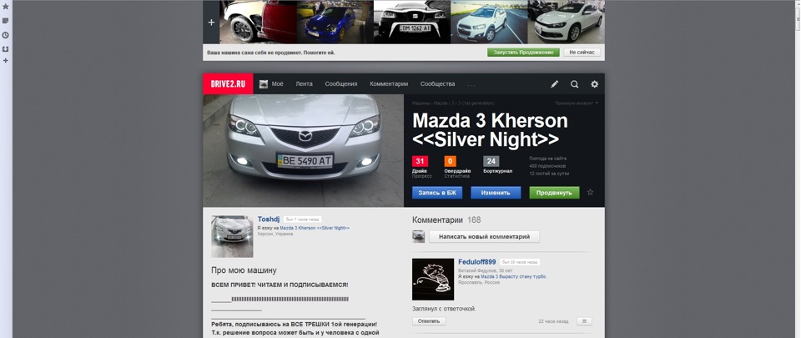Viewport: 801px width, 338px height.
Task: Open bookmarks star in browser sidebar
Action: click(x=6, y=7)
